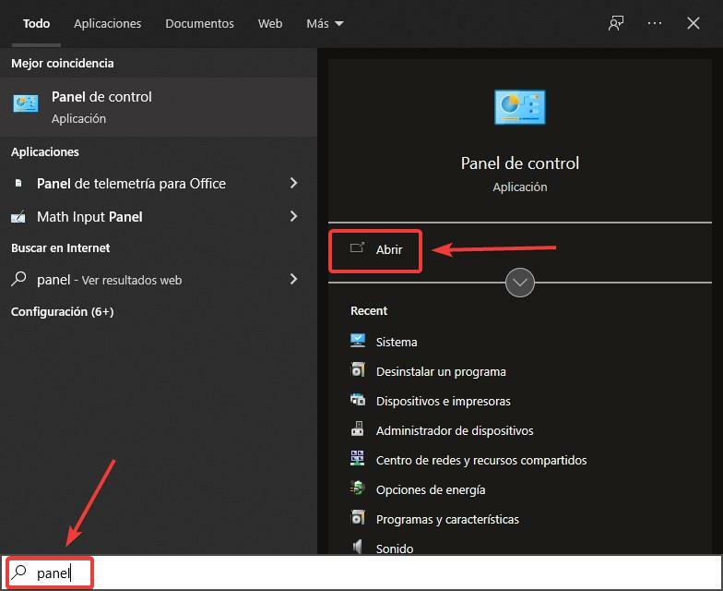
Task: Open Sistema from the Recent list
Action: (x=397, y=342)
